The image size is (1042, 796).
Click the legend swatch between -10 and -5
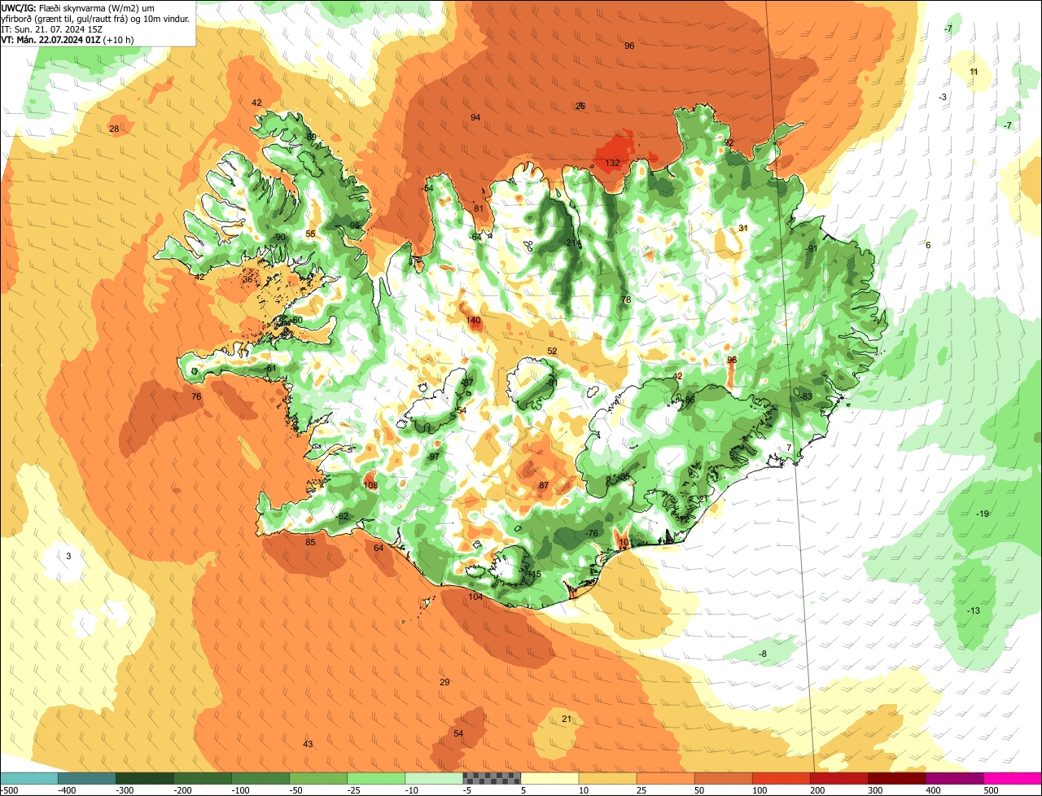(x=434, y=777)
